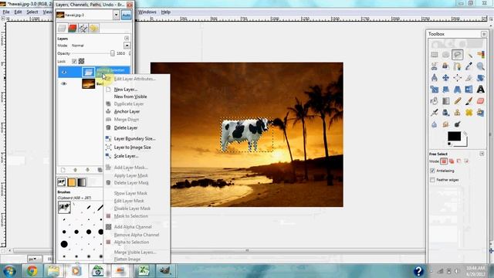Choose Add to selection mode
494x278 pixels.
pyautogui.click(x=452, y=161)
